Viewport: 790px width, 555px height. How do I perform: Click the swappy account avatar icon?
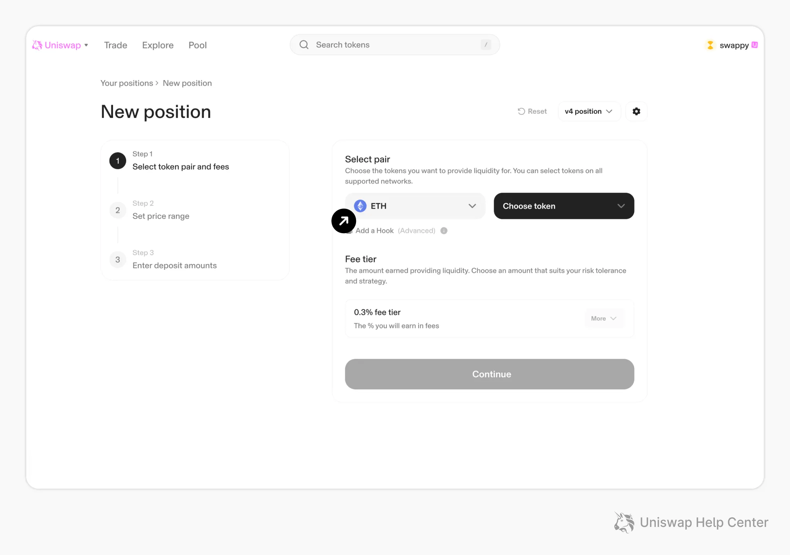[x=710, y=45]
